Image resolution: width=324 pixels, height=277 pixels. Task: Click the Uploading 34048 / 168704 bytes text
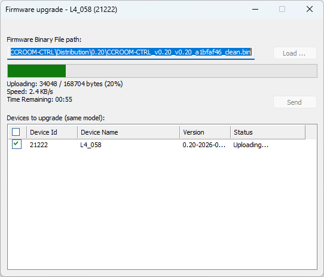[65, 84]
